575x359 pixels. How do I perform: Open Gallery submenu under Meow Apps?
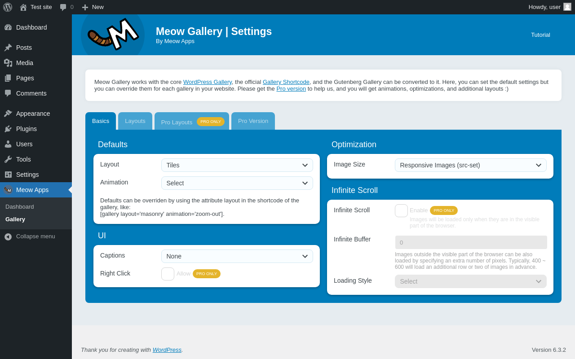tap(15, 219)
